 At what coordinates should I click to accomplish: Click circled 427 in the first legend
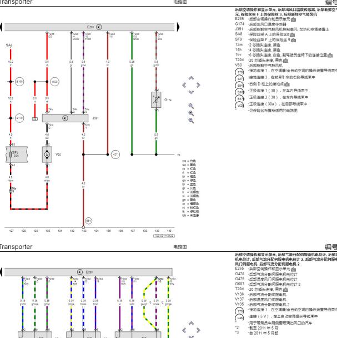[239, 79]
